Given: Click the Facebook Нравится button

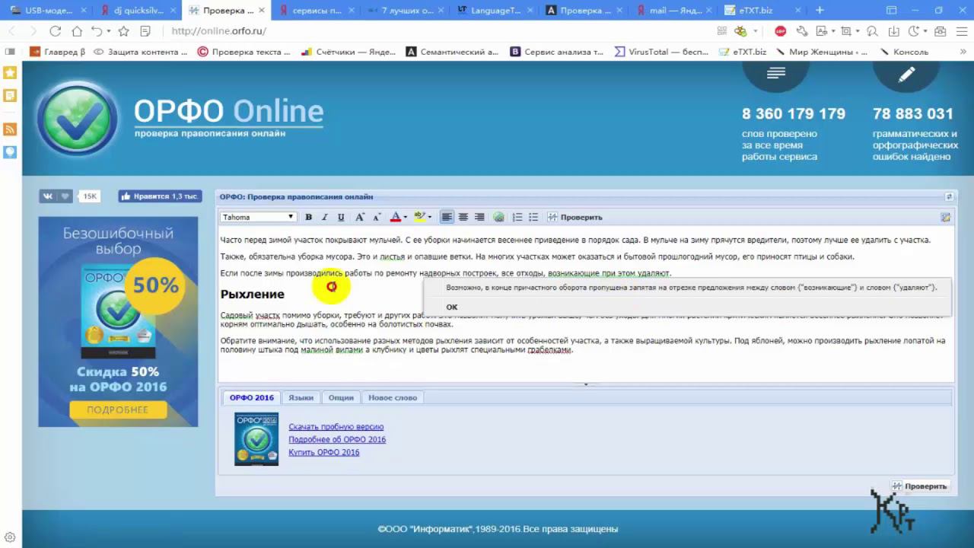Looking at the screenshot, I should (160, 196).
